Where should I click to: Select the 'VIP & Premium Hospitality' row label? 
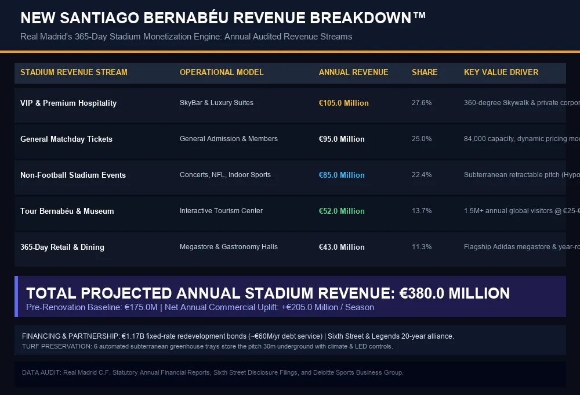68,103
